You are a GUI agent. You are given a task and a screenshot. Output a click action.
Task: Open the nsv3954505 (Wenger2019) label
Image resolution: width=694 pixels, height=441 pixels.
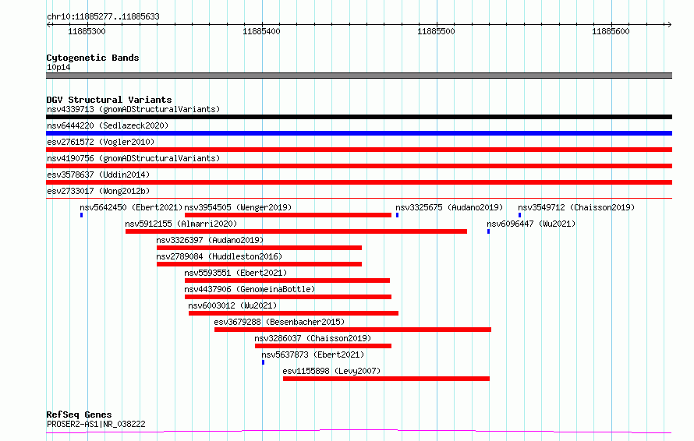click(x=238, y=207)
